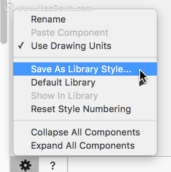
Task: Click the vertical scrollbar thumb at left
Action: [x=4, y=22]
